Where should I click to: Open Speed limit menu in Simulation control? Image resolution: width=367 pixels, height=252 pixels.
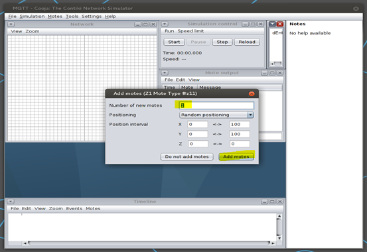click(x=190, y=31)
